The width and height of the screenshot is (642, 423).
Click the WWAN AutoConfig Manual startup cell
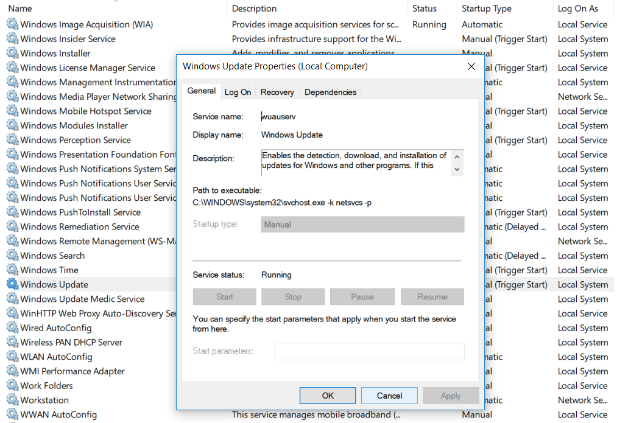coord(477,414)
